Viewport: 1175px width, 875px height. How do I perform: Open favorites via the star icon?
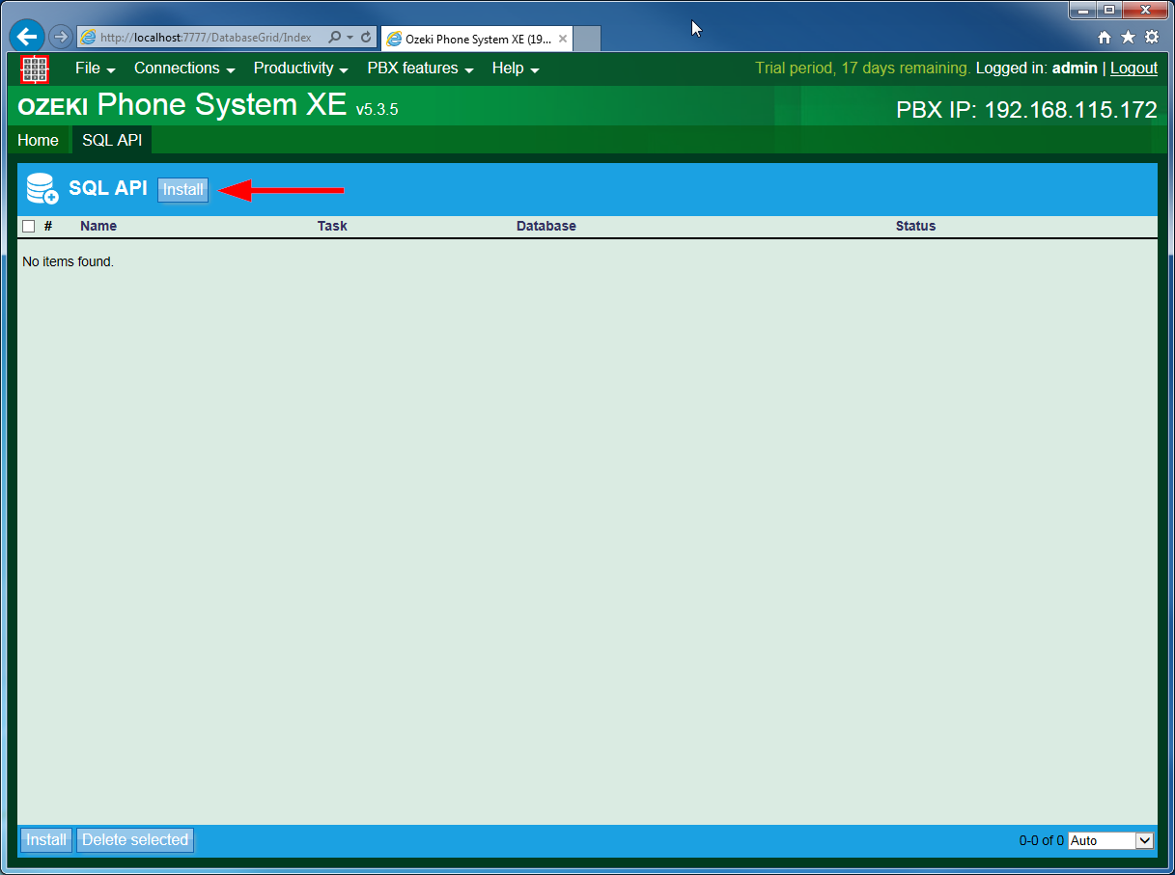point(1128,36)
